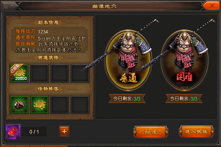Click the back arrow at top left
Viewport: 221px width, 147px height.
point(10,6)
